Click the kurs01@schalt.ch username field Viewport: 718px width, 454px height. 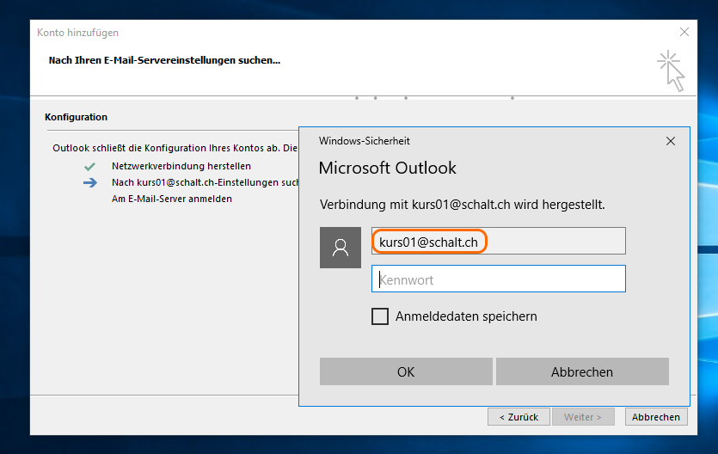coord(498,242)
